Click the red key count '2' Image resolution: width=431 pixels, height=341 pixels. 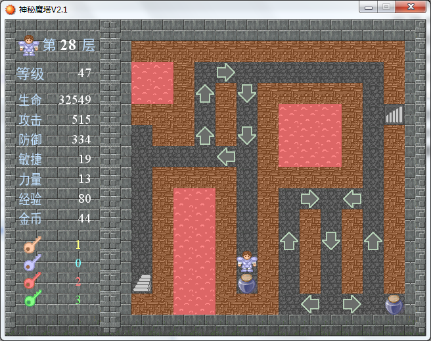[78, 281]
